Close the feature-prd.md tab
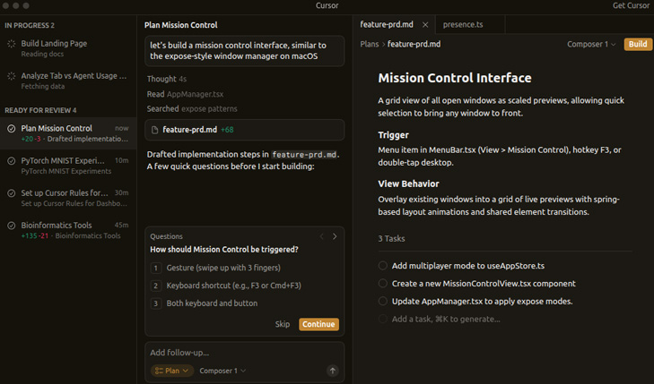The width and height of the screenshot is (654, 384). pos(425,25)
